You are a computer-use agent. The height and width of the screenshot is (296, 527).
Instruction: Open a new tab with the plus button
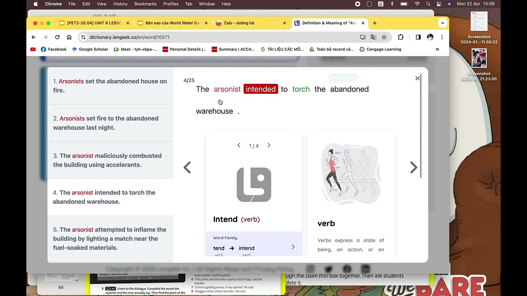375,23
